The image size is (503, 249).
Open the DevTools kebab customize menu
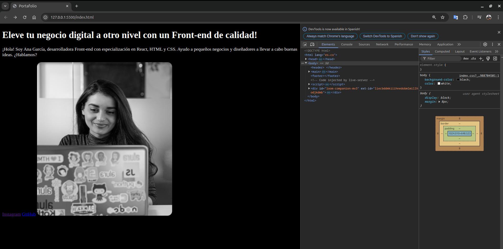[x=492, y=44]
